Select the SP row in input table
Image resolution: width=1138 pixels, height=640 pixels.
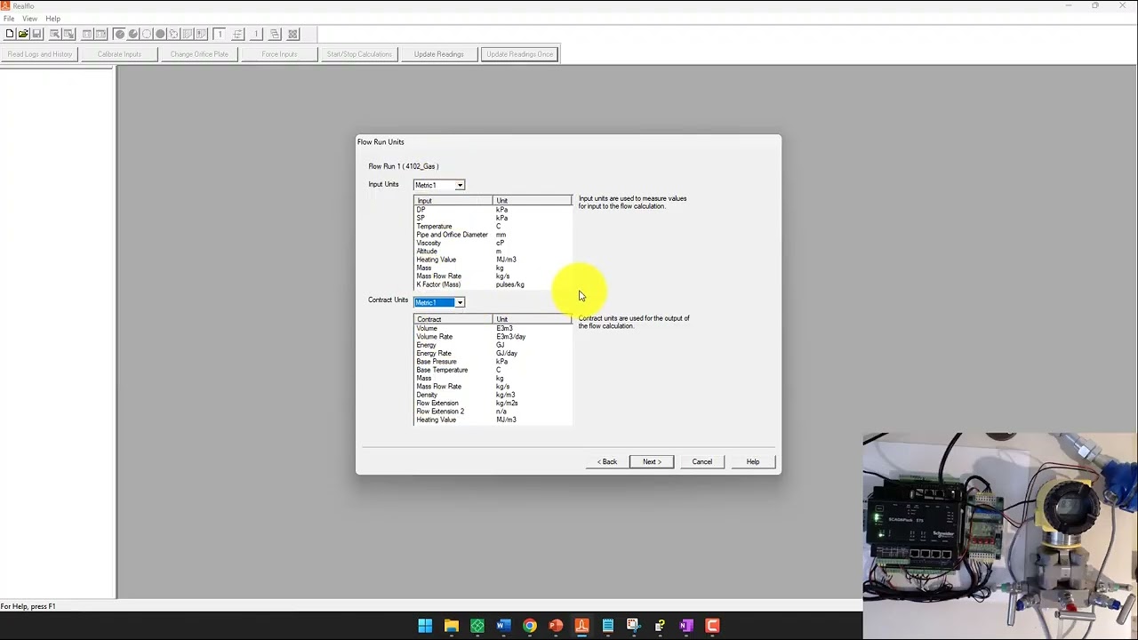pos(493,218)
